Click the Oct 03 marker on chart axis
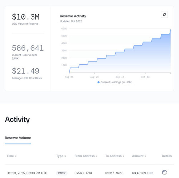Viewport: 179px width, 178px height. pos(145,77)
